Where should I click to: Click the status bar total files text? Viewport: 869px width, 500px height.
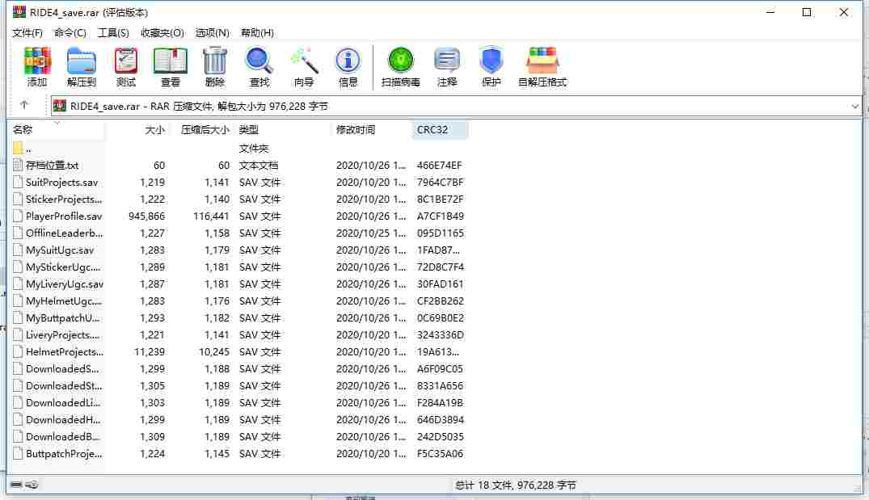[516, 485]
